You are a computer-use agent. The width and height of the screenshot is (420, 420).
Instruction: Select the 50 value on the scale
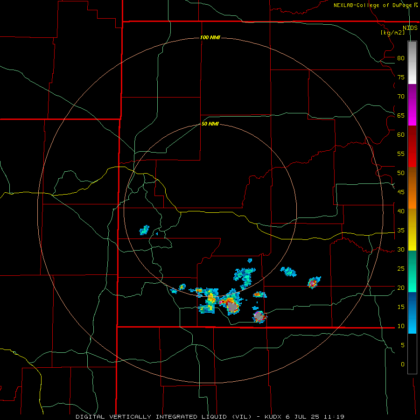point(401,173)
